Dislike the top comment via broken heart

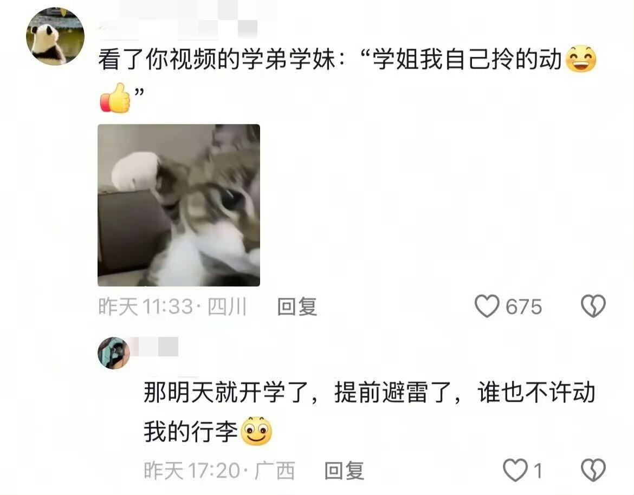[x=593, y=306]
